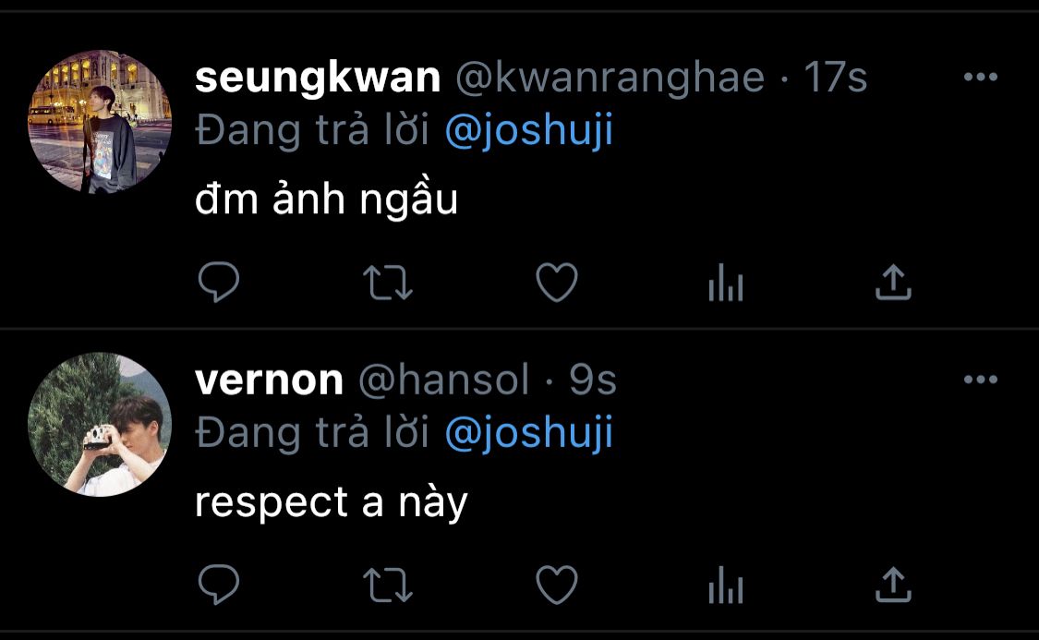Retweet vernon's reply
Image resolution: width=1039 pixels, height=640 pixels.
388,585
